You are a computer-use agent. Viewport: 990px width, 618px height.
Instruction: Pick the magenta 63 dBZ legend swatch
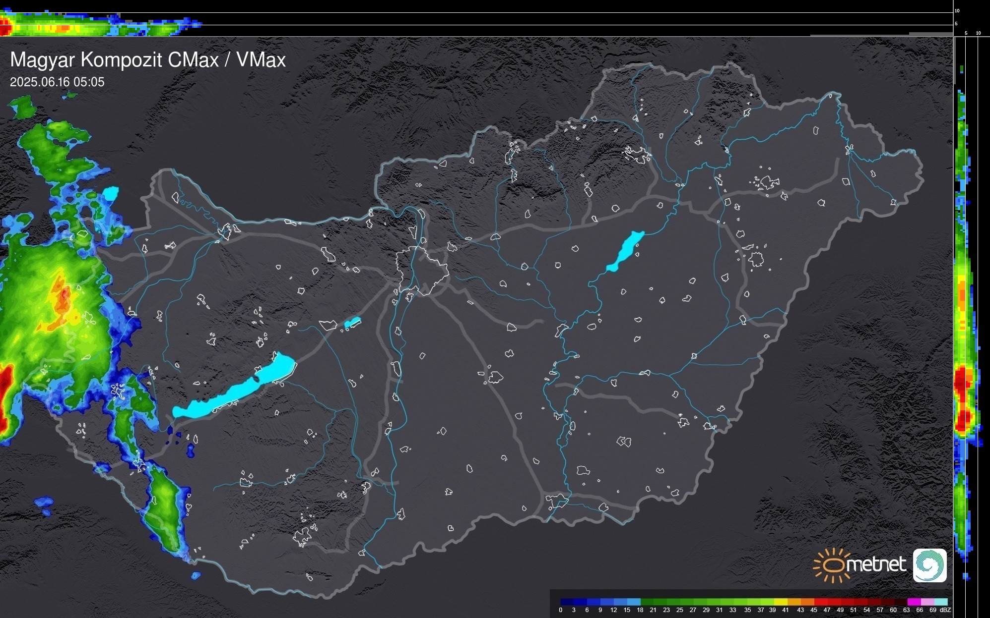pos(914,602)
